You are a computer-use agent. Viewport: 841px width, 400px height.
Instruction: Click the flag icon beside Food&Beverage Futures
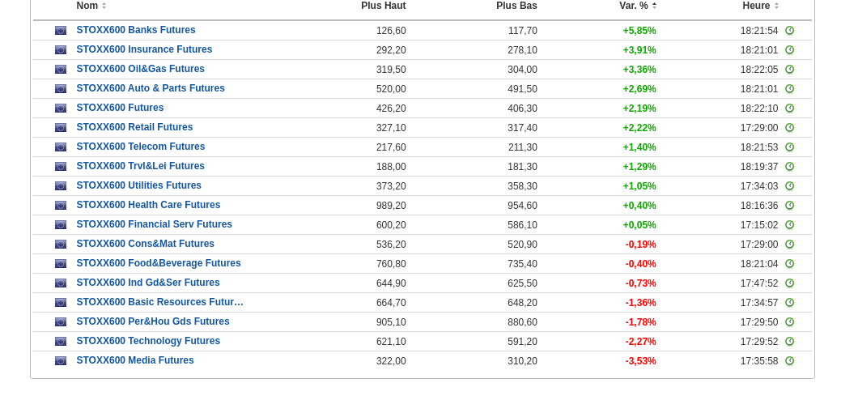pyautogui.click(x=61, y=264)
